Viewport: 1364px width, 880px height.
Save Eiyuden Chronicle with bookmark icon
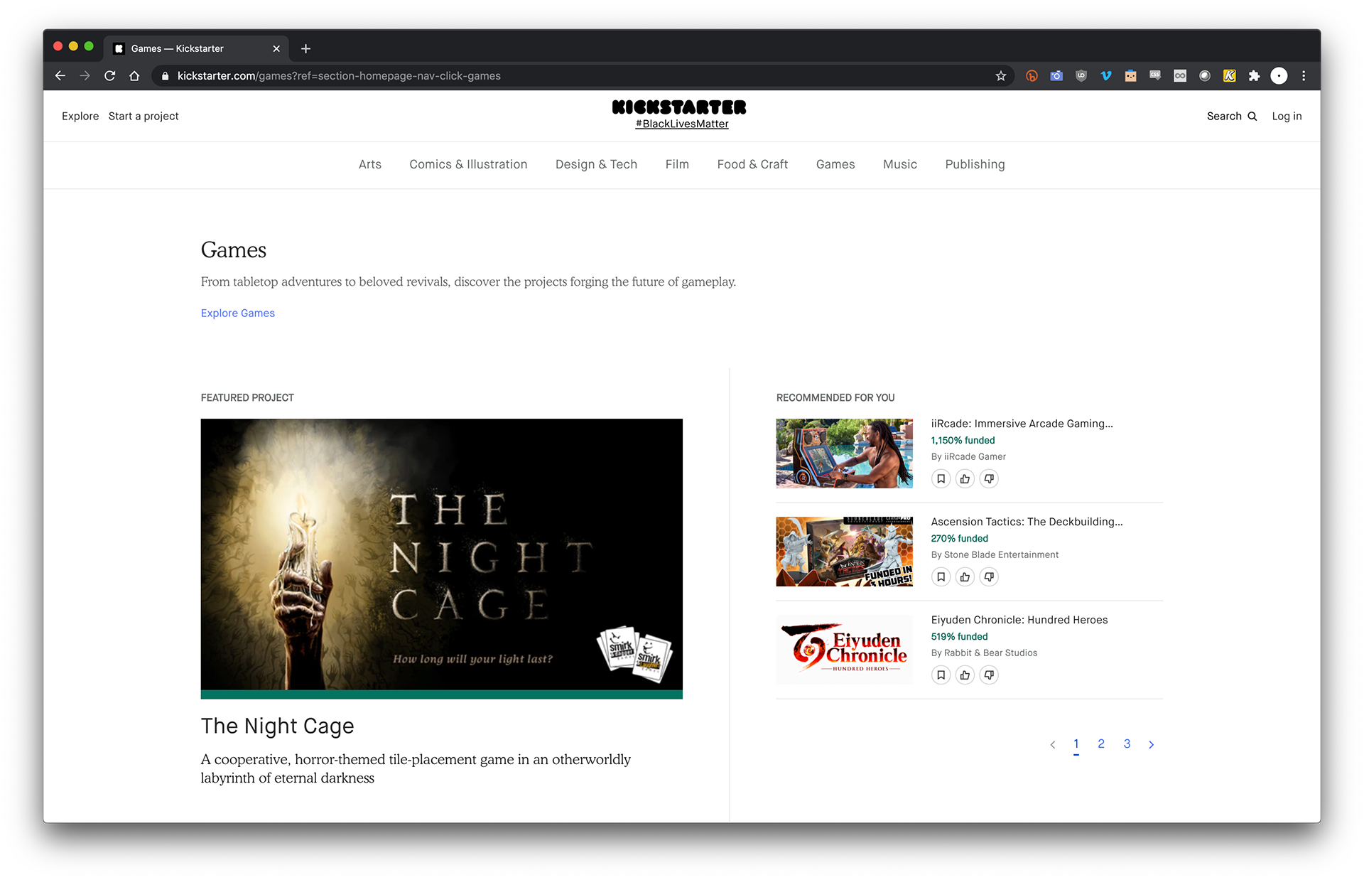(941, 675)
